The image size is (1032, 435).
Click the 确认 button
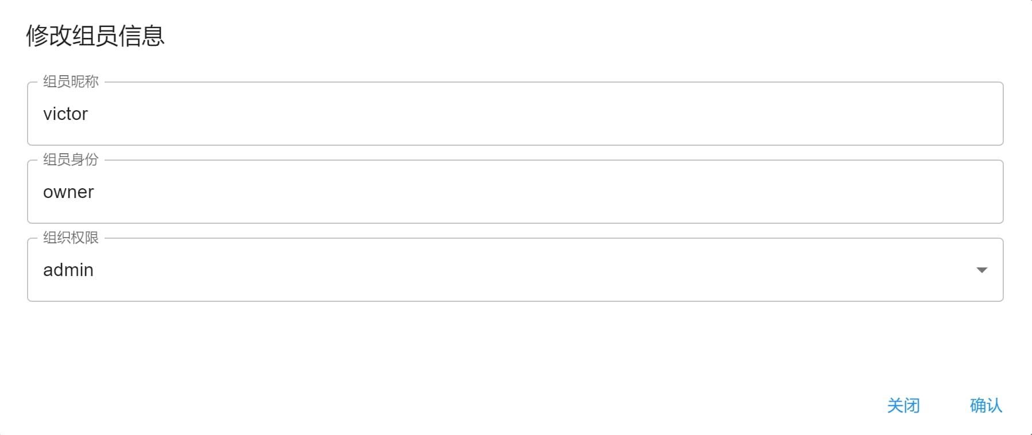pos(986,405)
